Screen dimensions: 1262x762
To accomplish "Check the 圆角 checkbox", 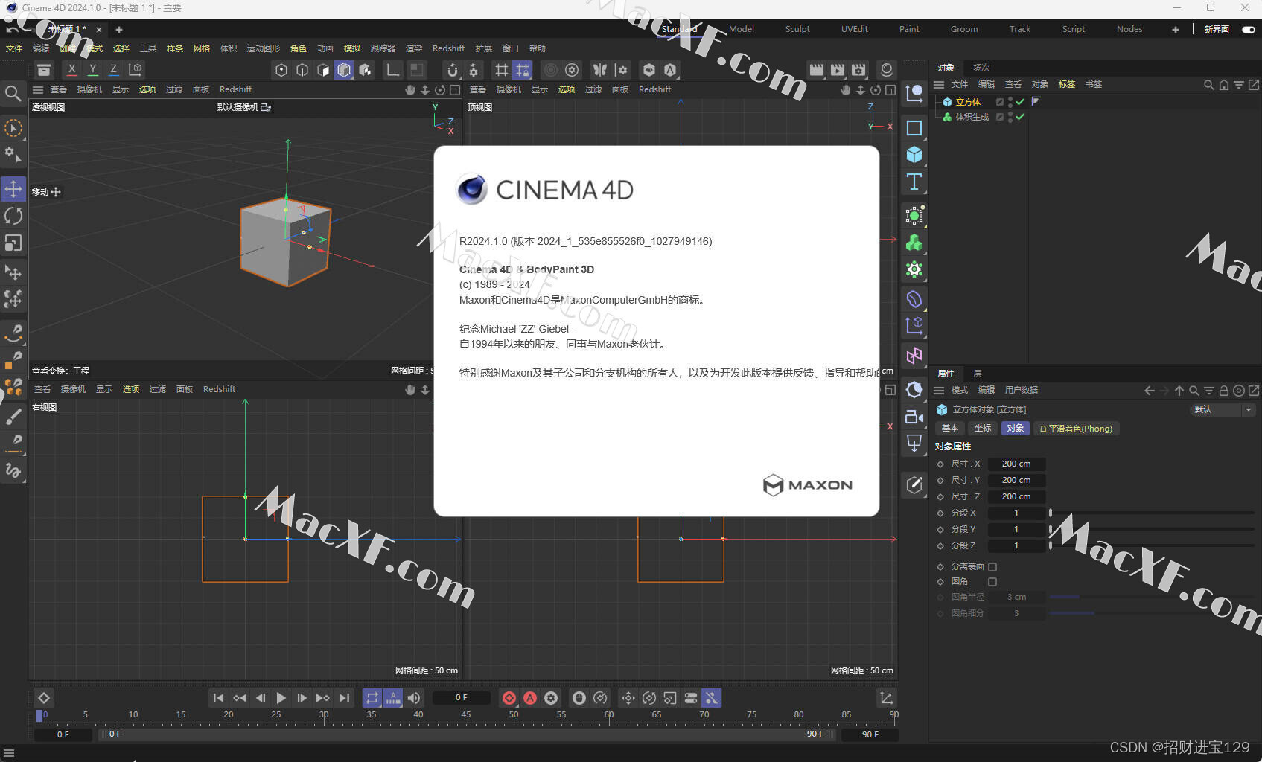I will tap(992, 582).
